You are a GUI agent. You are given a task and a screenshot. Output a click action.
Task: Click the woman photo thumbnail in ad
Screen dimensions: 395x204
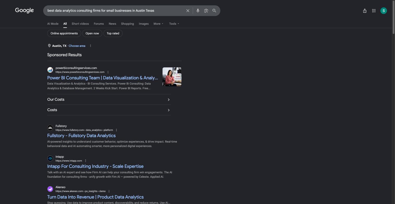click(x=172, y=77)
